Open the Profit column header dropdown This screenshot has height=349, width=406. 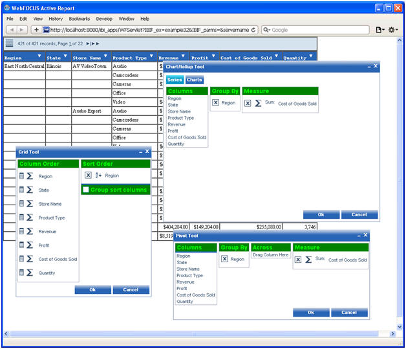coord(213,56)
